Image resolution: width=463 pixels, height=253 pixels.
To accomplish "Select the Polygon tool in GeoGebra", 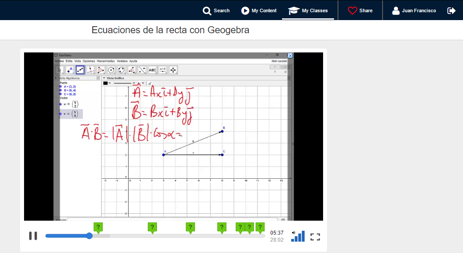I will [101, 70].
